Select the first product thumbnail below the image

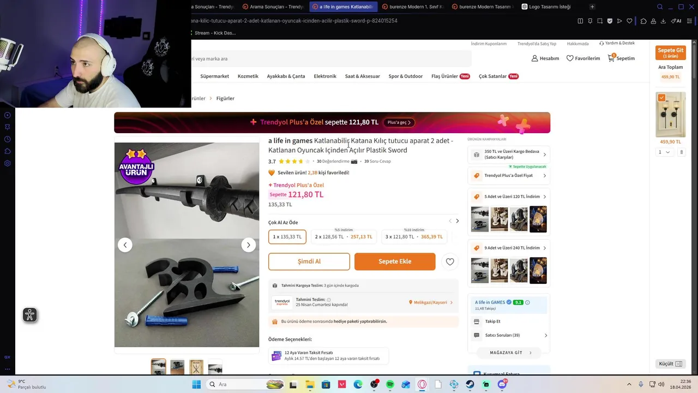[159, 367]
